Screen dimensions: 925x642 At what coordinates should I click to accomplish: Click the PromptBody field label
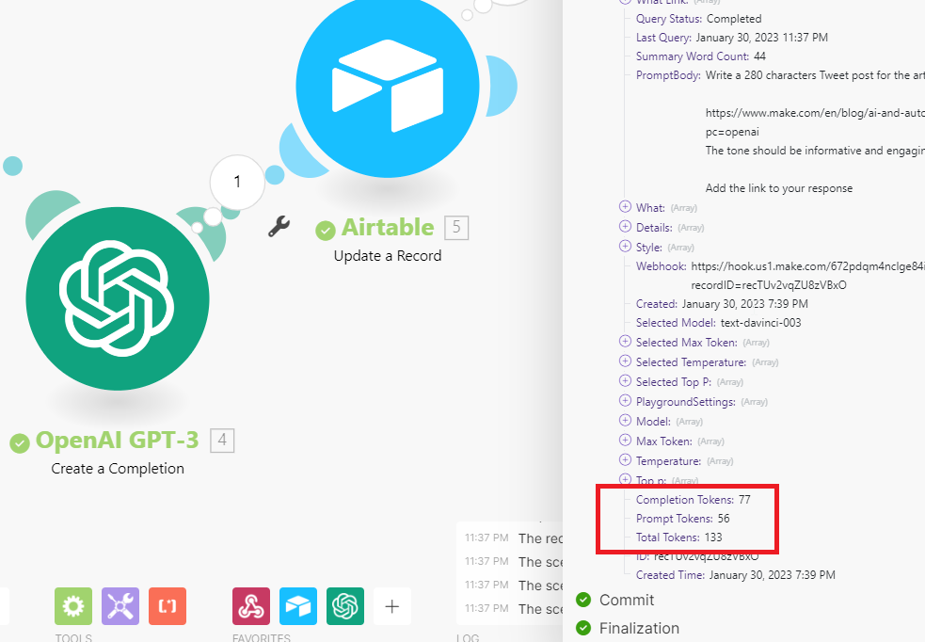[x=668, y=75]
